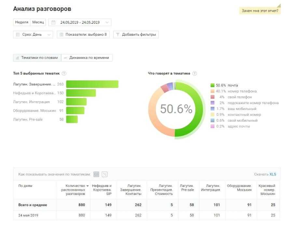
Task: Open the 'Показатели: выбрано 8' selector
Action: [83, 34]
